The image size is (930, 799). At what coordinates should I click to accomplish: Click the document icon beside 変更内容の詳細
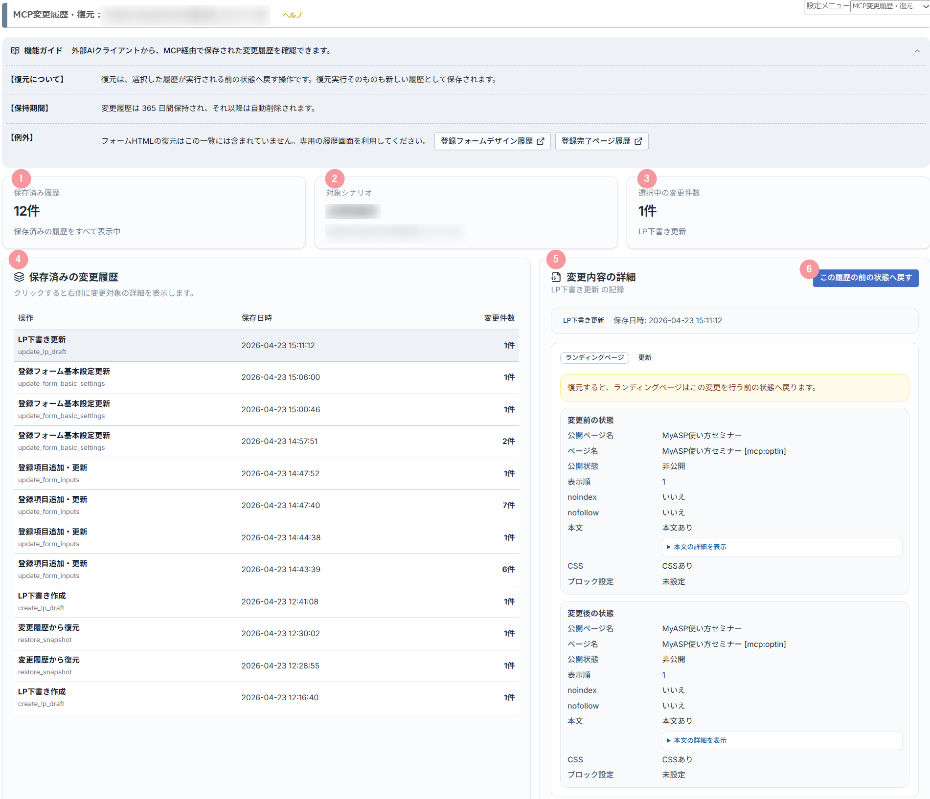click(556, 277)
